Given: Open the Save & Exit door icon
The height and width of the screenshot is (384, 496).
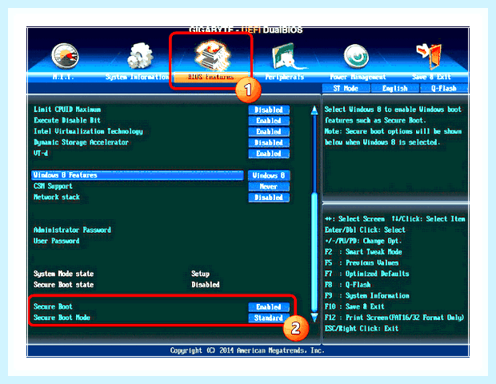Looking at the screenshot, I should tap(430, 56).
